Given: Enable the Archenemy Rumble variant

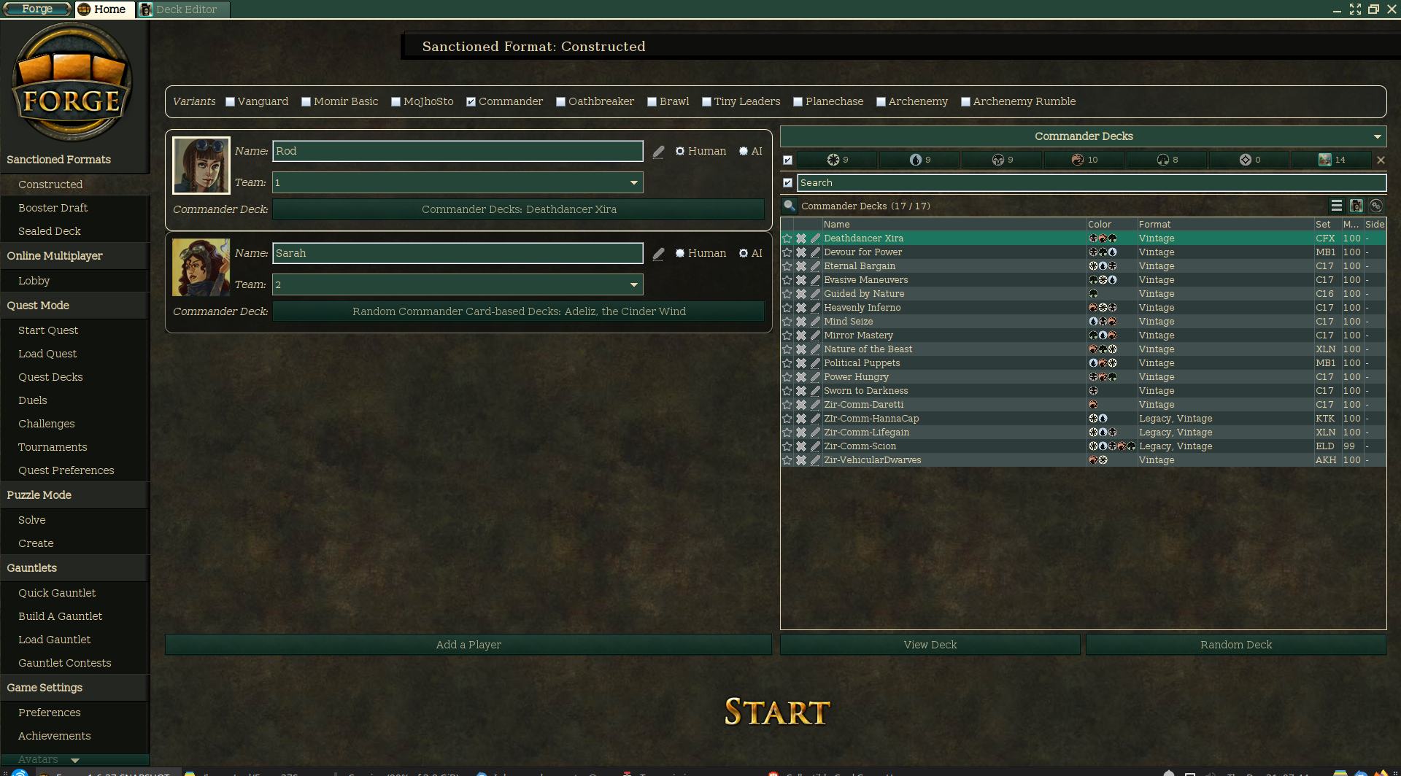Looking at the screenshot, I should coord(966,102).
